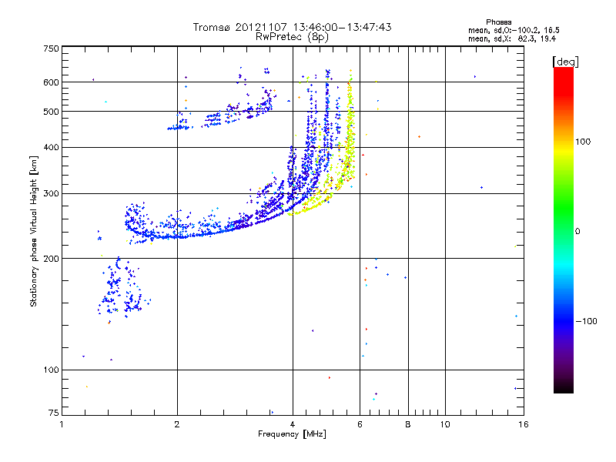Image resolution: width=616 pixels, height=462 pixels.
Task: Click the y-axis tick label "75"
Action: coord(54,413)
